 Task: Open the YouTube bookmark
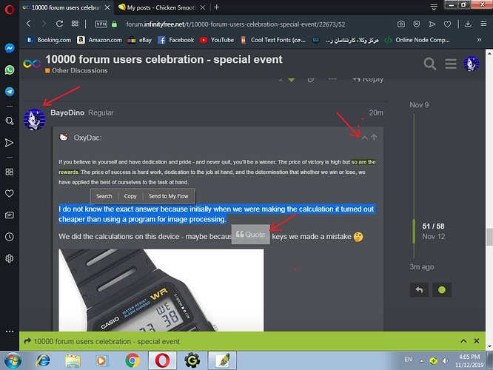(217, 40)
